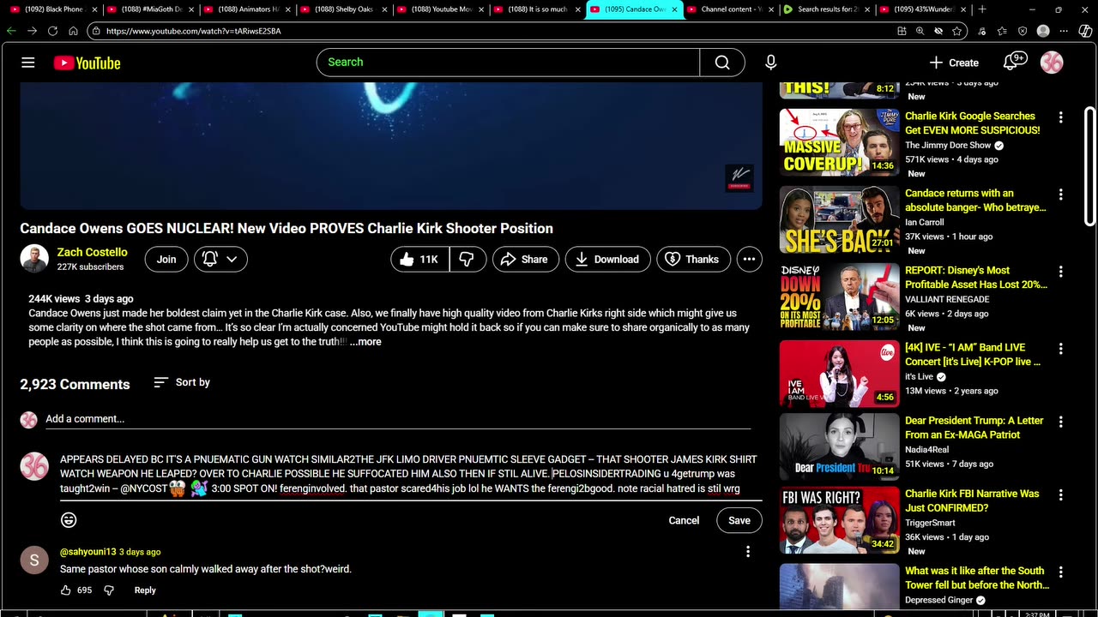Go to YouTube home via the logo
Screen dimensions: 1098x617
87,63
